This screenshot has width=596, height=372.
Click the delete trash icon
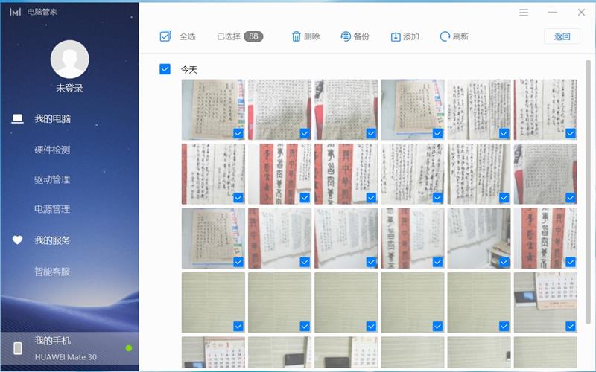(x=296, y=36)
